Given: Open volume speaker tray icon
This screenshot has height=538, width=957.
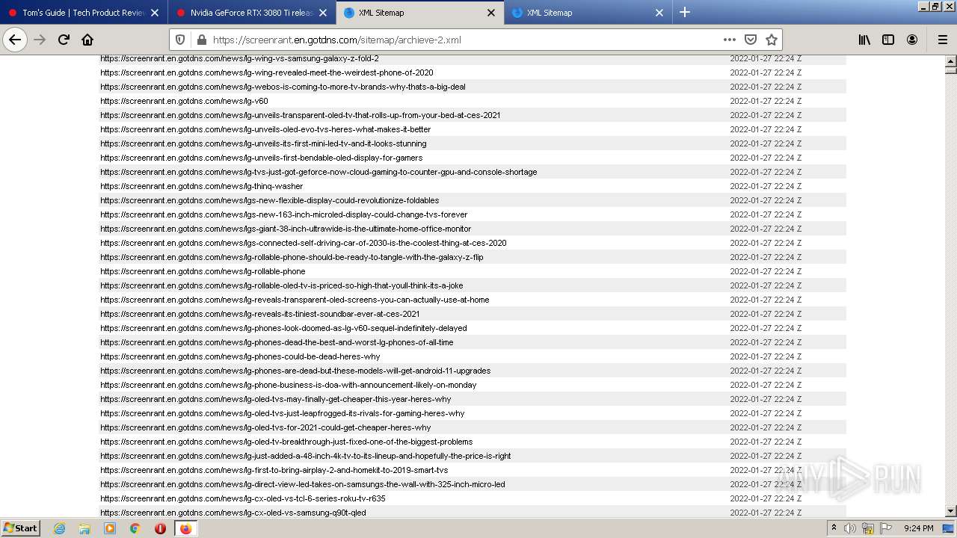Looking at the screenshot, I should (x=850, y=528).
